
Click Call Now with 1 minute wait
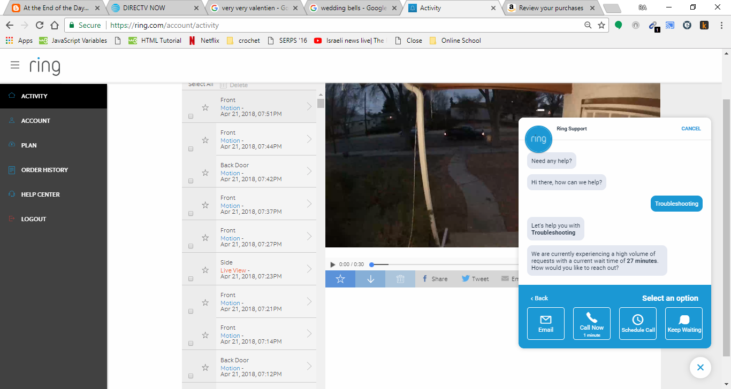tap(591, 323)
